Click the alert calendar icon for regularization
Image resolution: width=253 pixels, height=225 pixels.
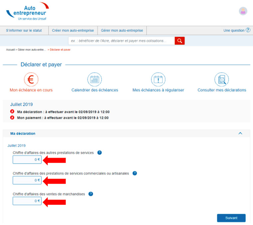[x=158, y=80]
